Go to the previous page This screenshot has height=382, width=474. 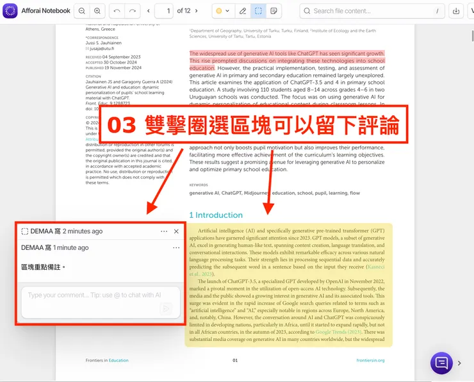point(149,11)
